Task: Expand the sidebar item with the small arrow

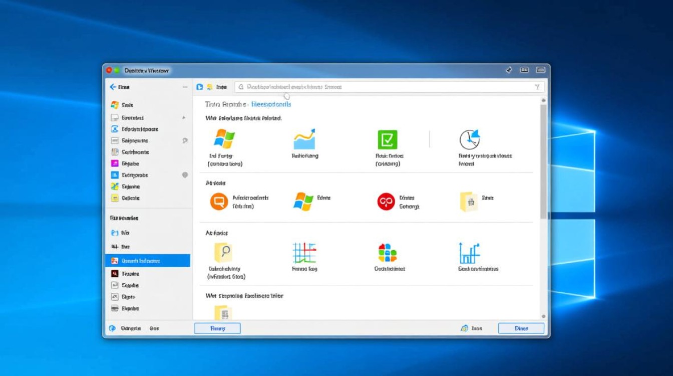Action: click(183, 118)
